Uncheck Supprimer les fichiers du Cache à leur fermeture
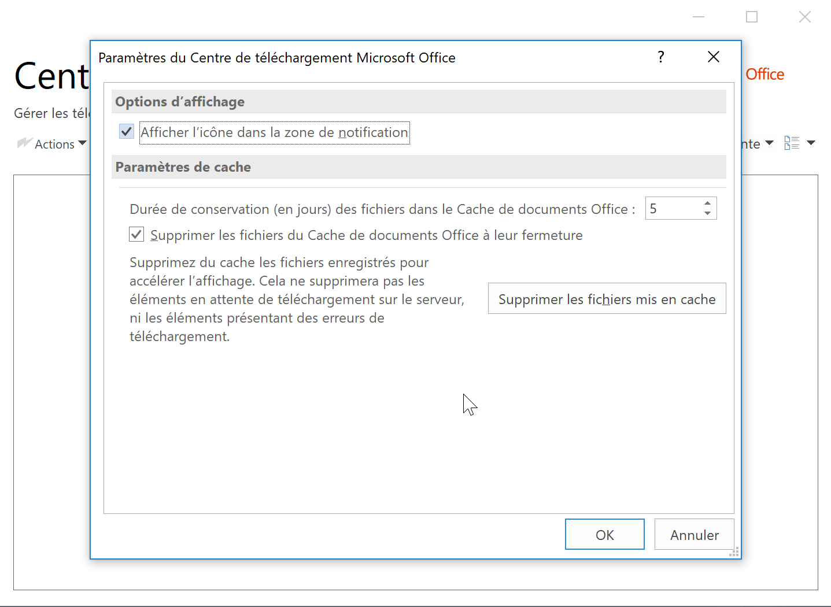 pos(136,234)
